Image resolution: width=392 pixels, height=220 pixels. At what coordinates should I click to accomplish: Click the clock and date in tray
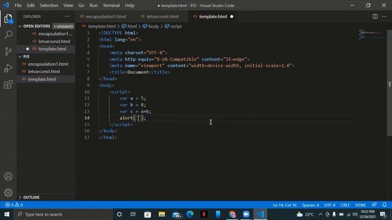coord(367,215)
